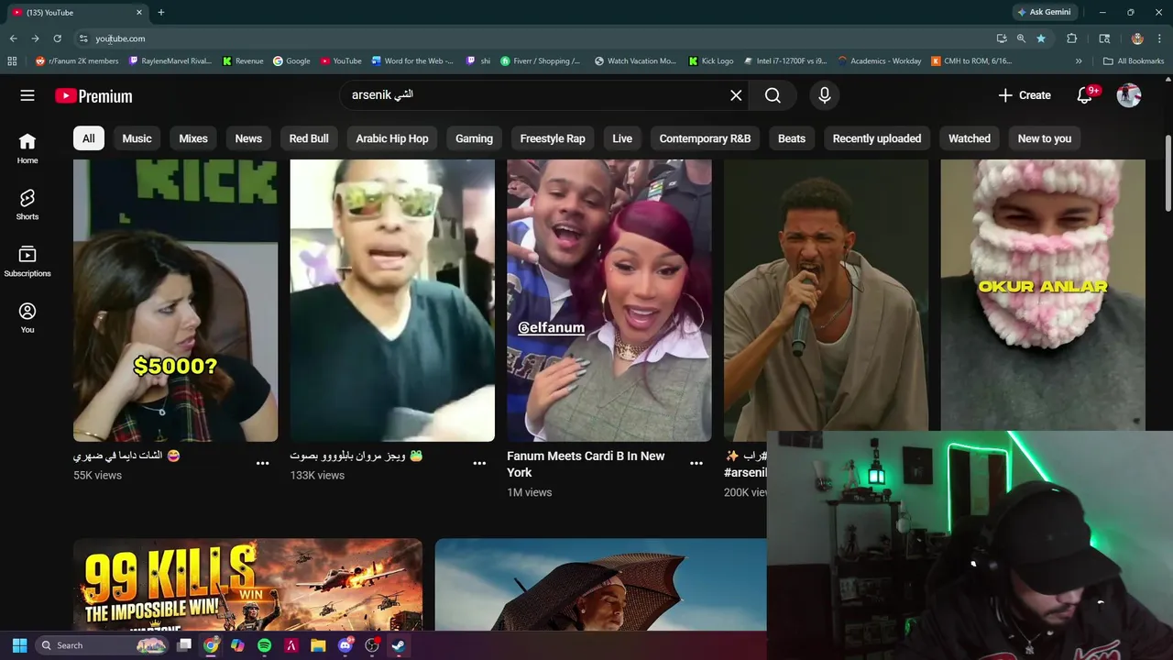Open the $5000? Shorts thumbnail
Image resolution: width=1173 pixels, height=660 pixels.
click(175, 301)
